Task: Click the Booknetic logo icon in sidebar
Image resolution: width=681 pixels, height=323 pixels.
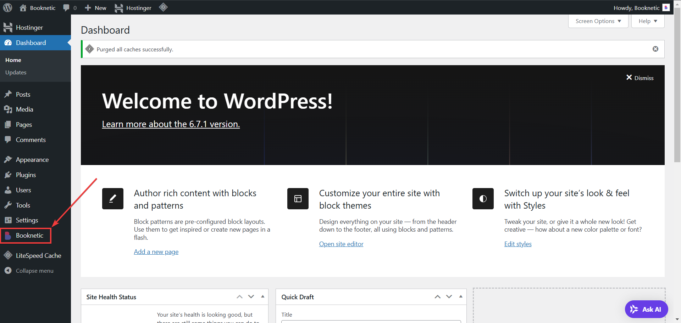Action: click(8, 235)
